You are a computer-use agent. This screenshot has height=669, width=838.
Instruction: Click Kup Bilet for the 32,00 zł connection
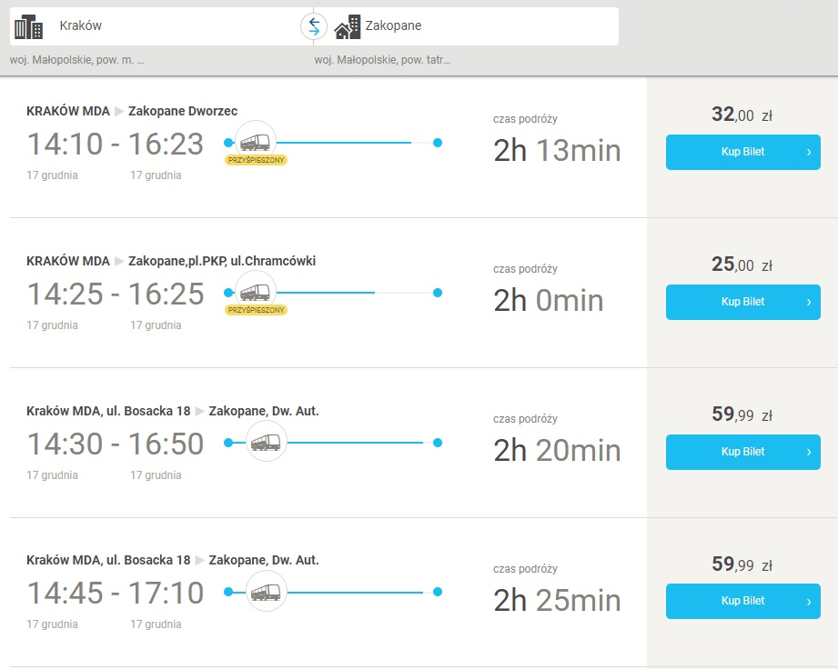pyautogui.click(x=742, y=152)
